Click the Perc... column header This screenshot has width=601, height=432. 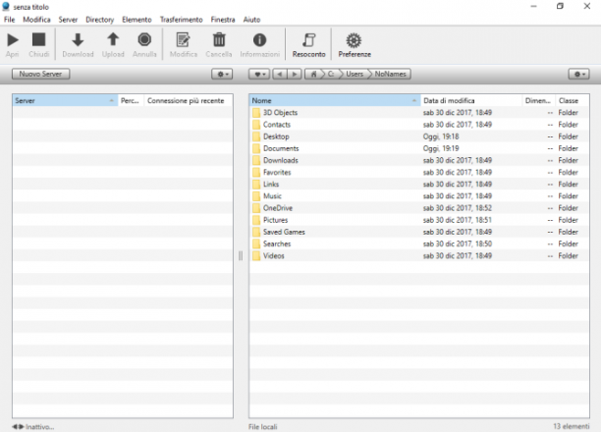pos(131,101)
